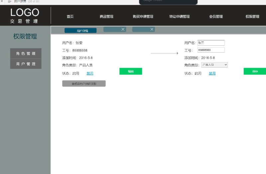Click the 禁用 link in the right edit form
The height and width of the screenshot is (174, 266).
(x=212, y=73)
